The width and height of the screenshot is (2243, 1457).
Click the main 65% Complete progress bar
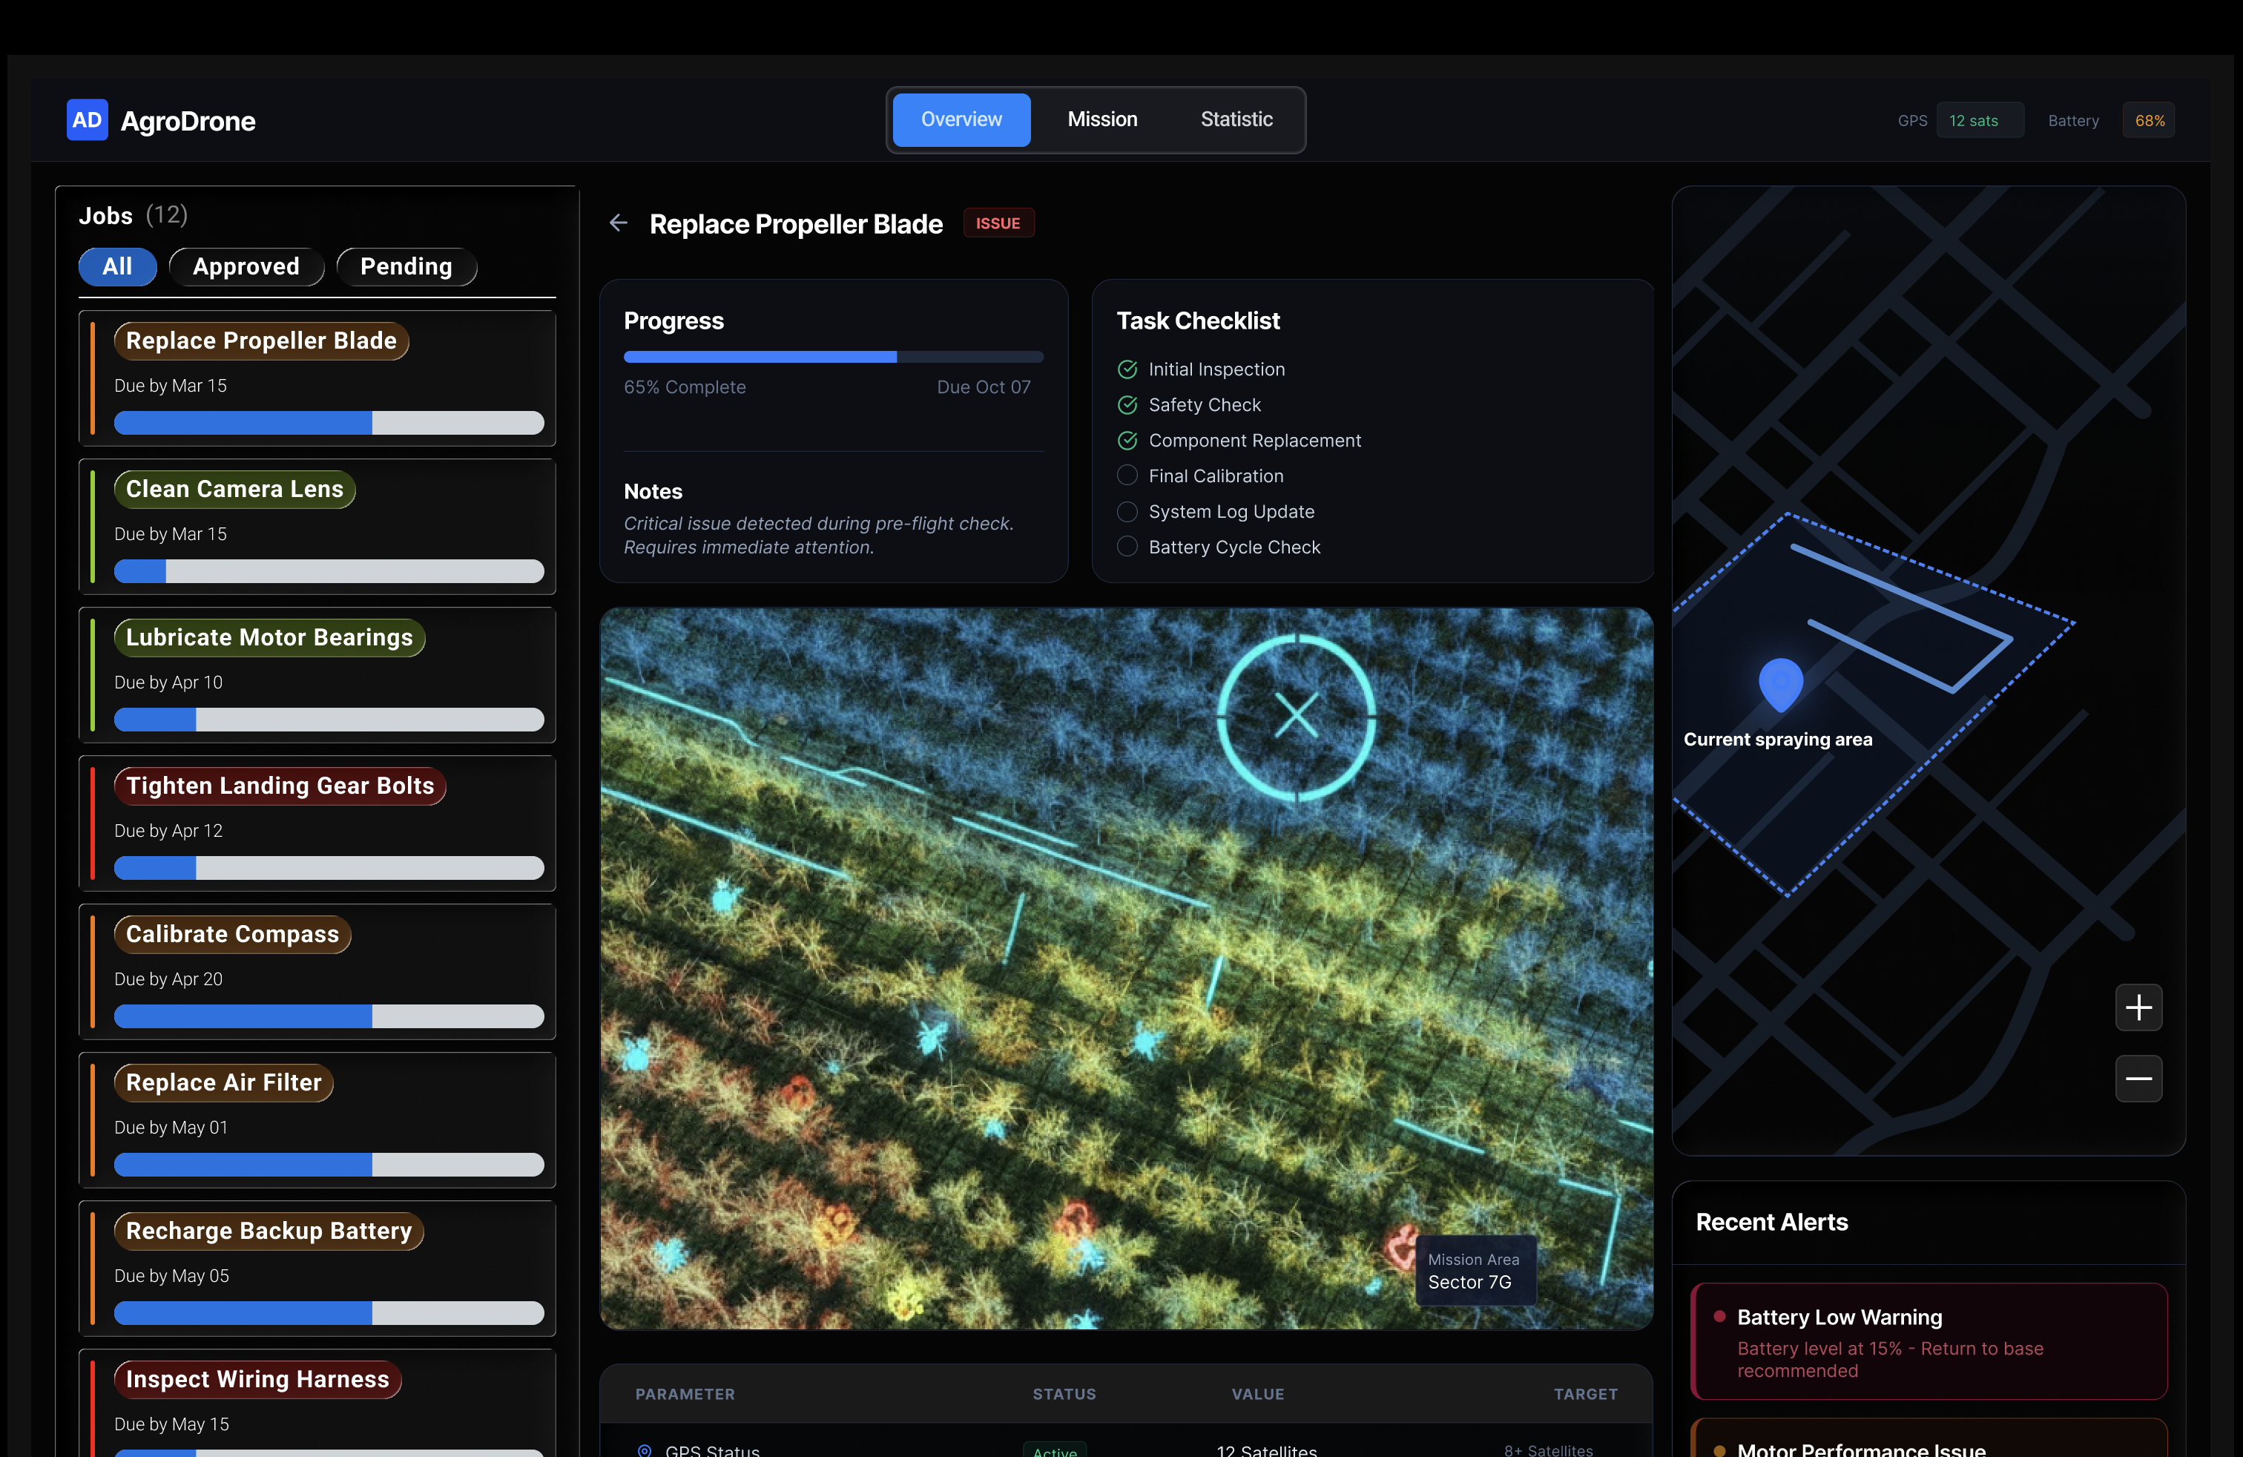(833, 357)
